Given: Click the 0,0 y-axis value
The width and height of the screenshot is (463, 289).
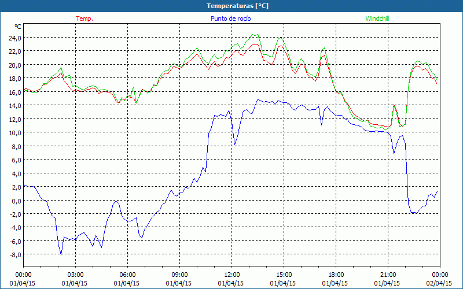Looking at the screenshot, I should [17, 201].
